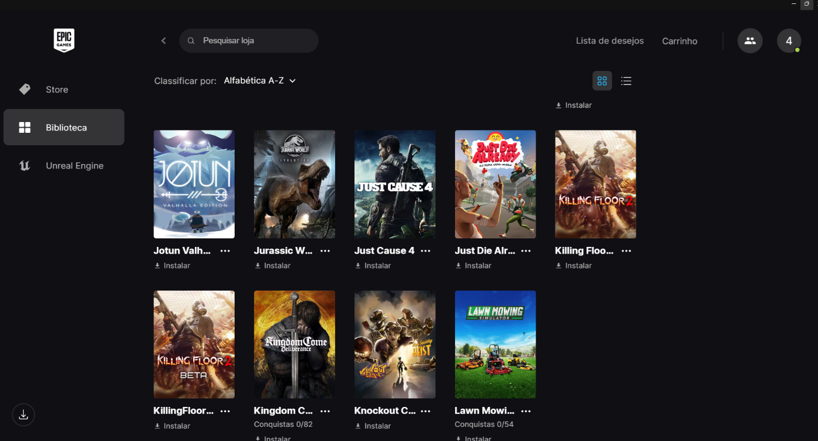The image size is (818, 441).
Task: Click Instalar under KillingFloor2 Beta
Action: pos(172,426)
